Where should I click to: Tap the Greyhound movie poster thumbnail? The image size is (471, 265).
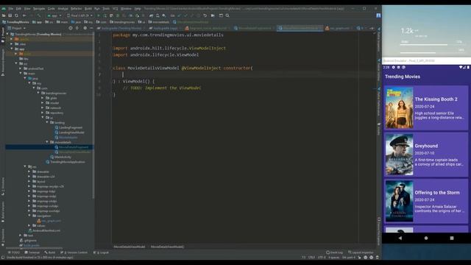(x=399, y=155)
